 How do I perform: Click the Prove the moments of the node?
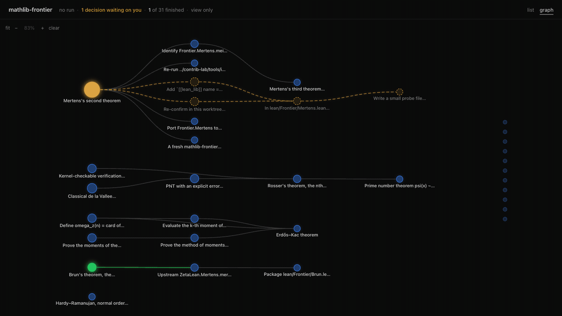point(92,238)
